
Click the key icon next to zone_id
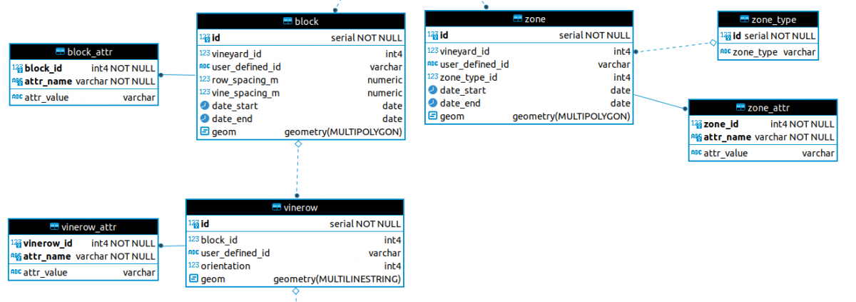point(696,124)
